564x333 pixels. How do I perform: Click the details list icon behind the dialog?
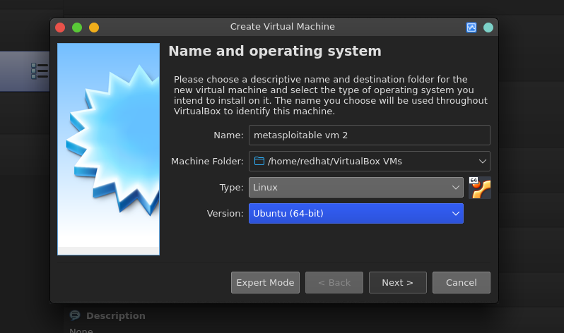click(x=39, y=71)
